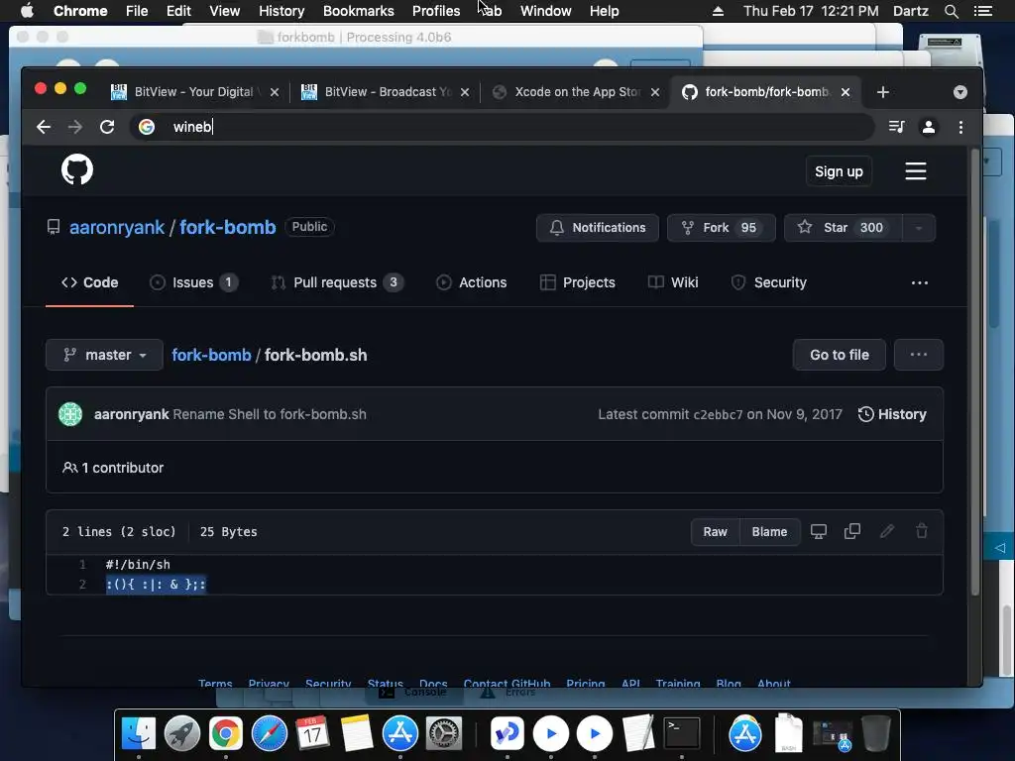Open TextEdit from the dock
Screen dimensions: 1015x761
coord(638,733)
